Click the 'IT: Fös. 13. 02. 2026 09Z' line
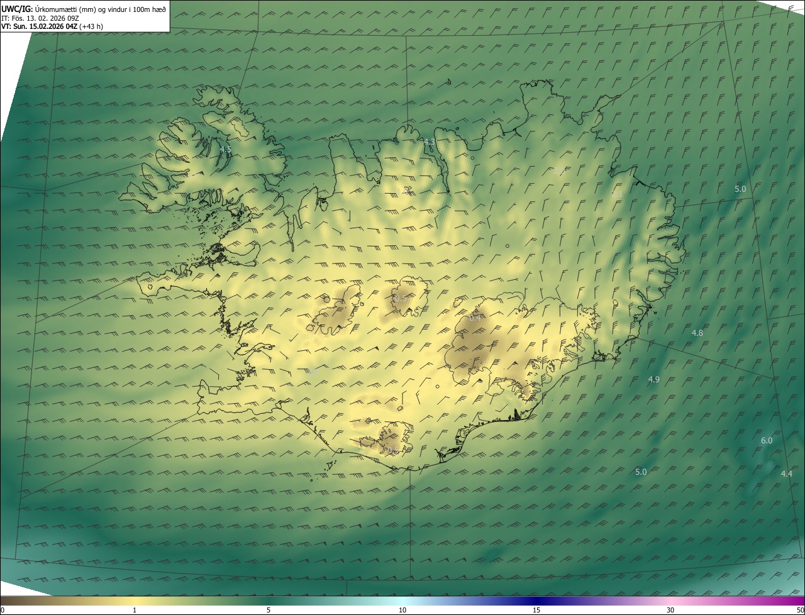This screenshot has height=615, width=805. pos(40,18)
